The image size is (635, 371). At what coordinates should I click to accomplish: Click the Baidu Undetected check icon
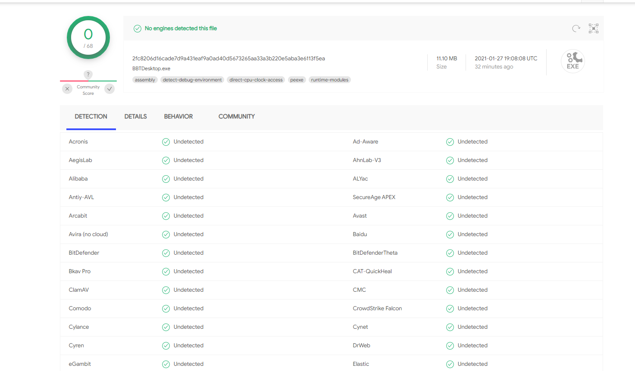450,234
